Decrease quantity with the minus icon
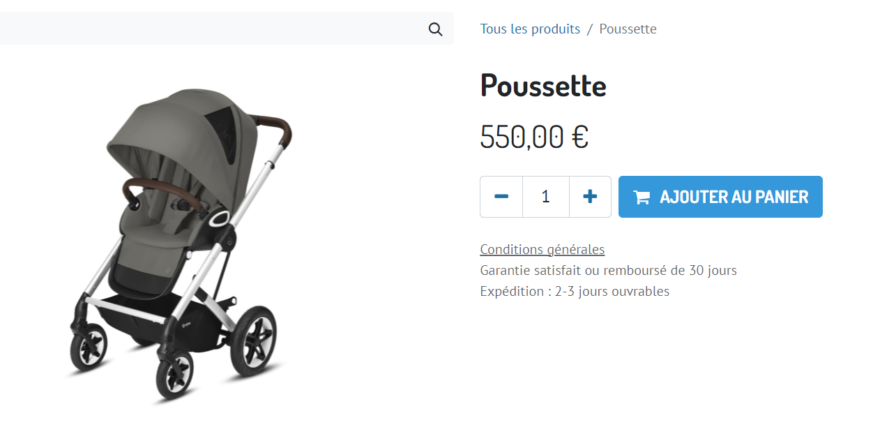This screenshot has height=448, width=873. click(x=501, y=197)
